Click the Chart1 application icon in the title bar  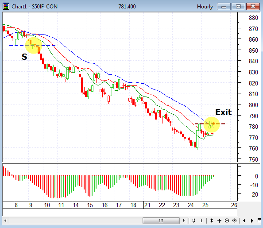(6, 6)
